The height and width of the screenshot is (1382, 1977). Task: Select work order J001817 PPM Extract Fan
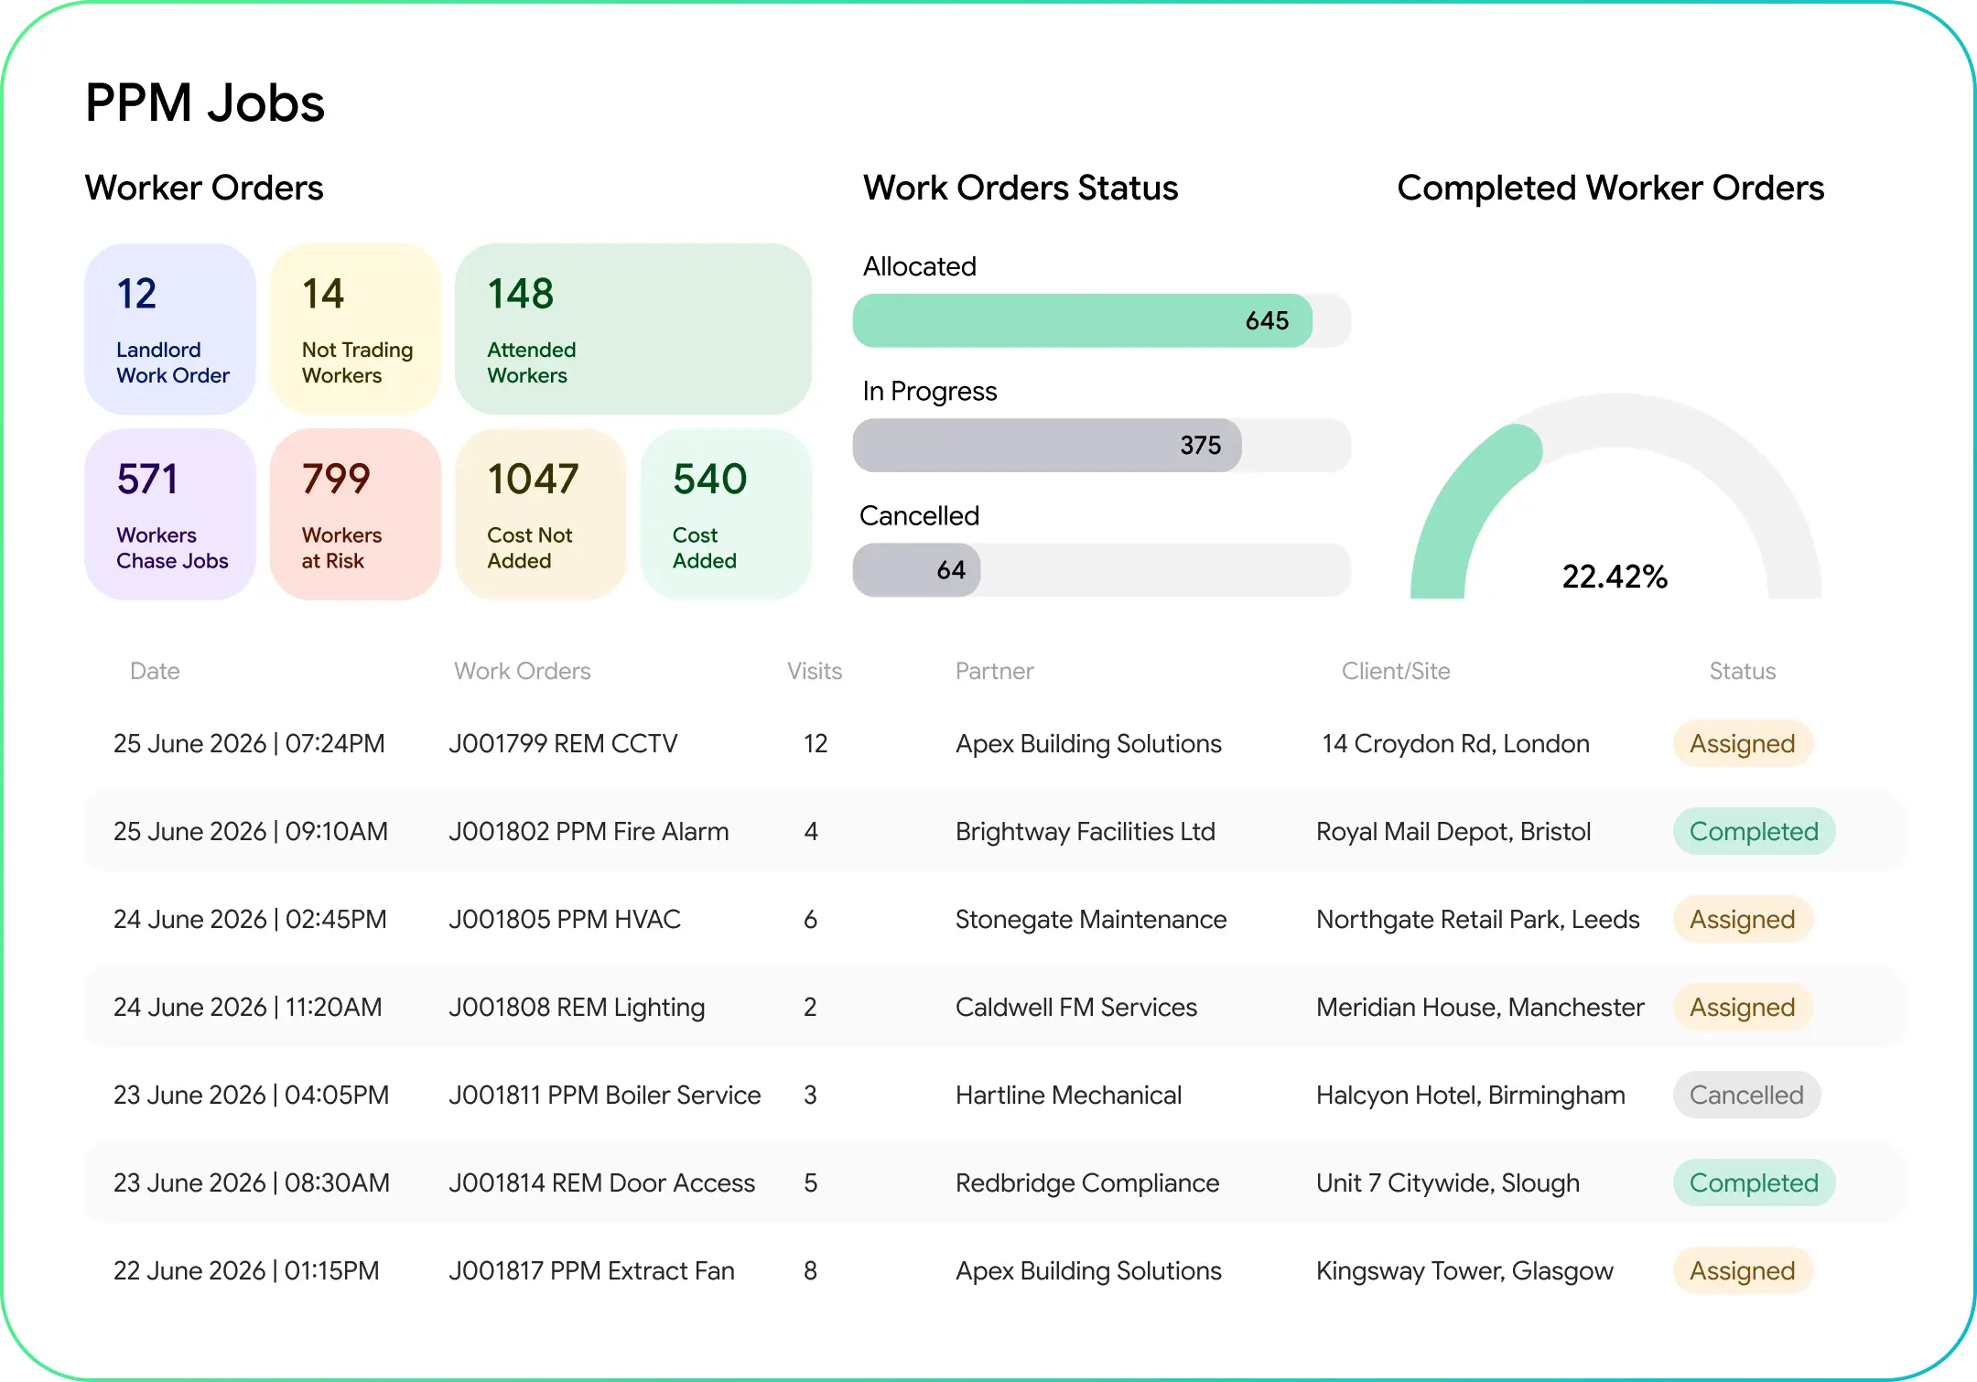(x=591, y=1270)
